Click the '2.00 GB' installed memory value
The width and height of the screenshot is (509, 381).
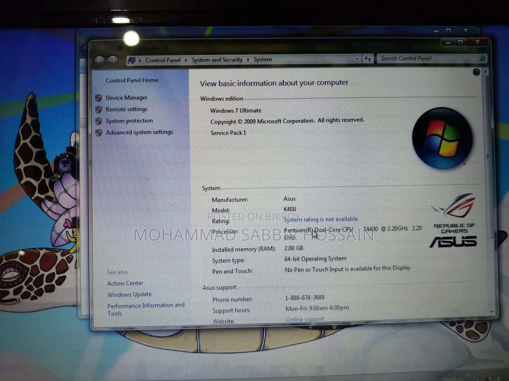294,248
